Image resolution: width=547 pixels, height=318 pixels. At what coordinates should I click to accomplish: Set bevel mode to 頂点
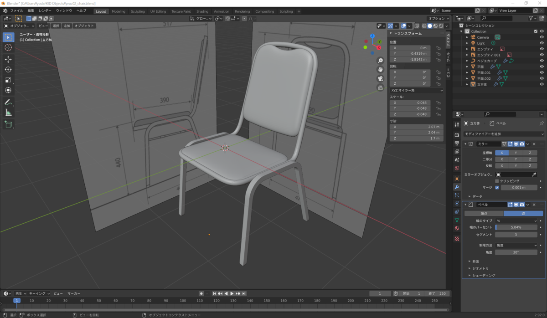[x=484, y=213]
